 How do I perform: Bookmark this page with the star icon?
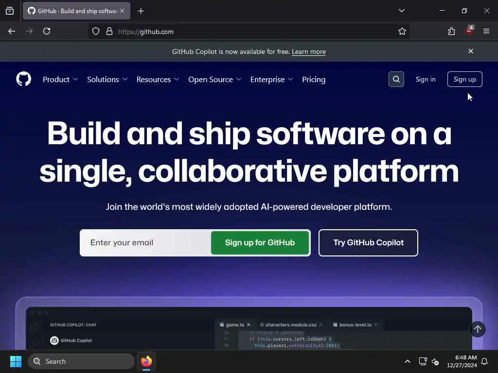pos(402,31)
